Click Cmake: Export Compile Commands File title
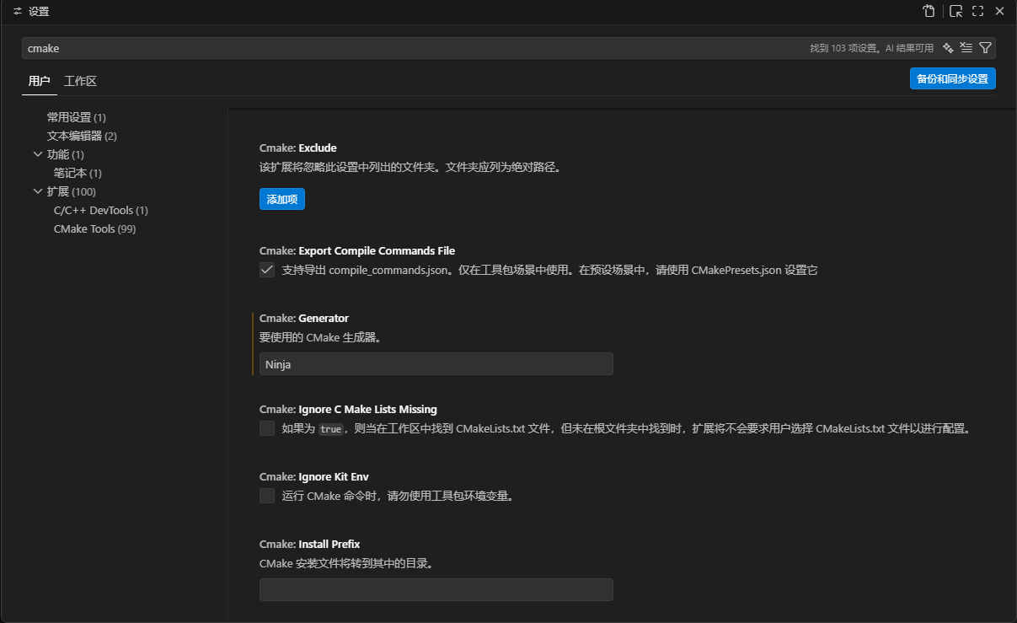 (357, 251)
